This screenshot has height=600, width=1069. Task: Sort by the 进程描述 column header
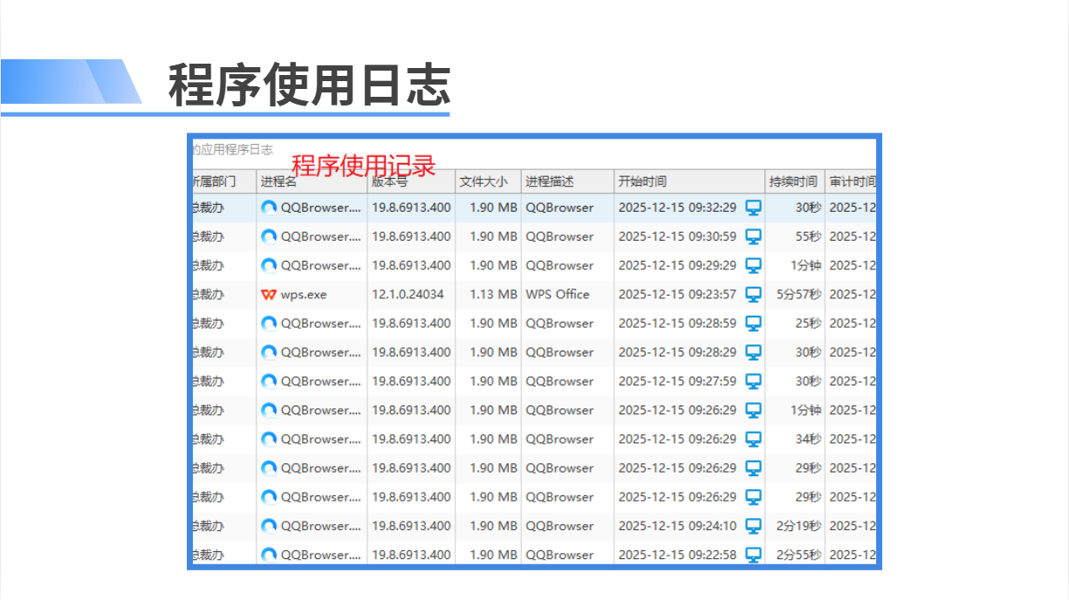click(x=567, y=181)
